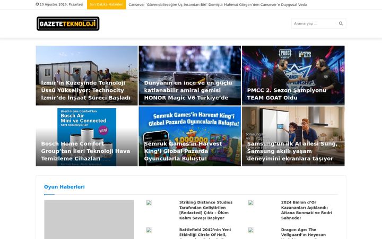Open the 'Son Dakika Haberleri' label
The height and width of the screenshot is (239, 382).
pos(107,4)
